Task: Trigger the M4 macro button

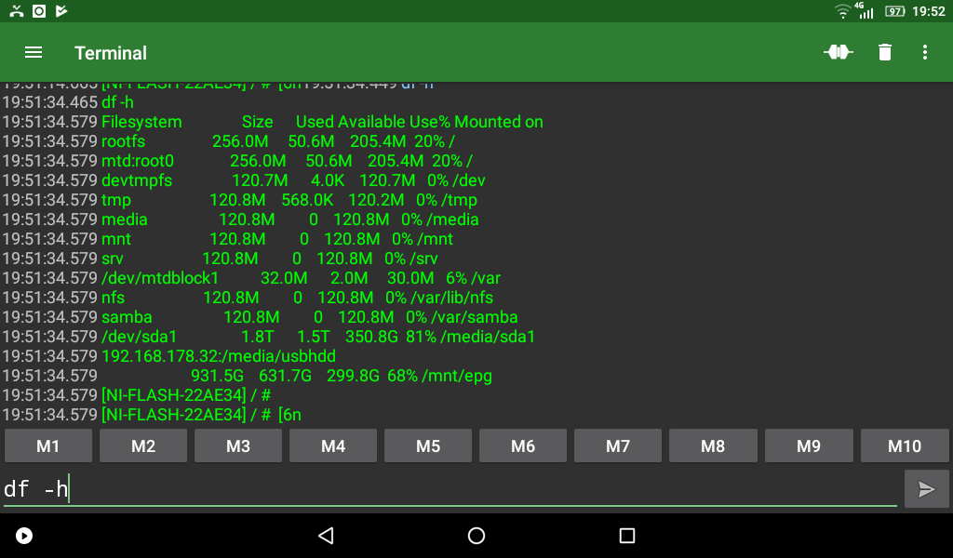Action: pos(333,446)
